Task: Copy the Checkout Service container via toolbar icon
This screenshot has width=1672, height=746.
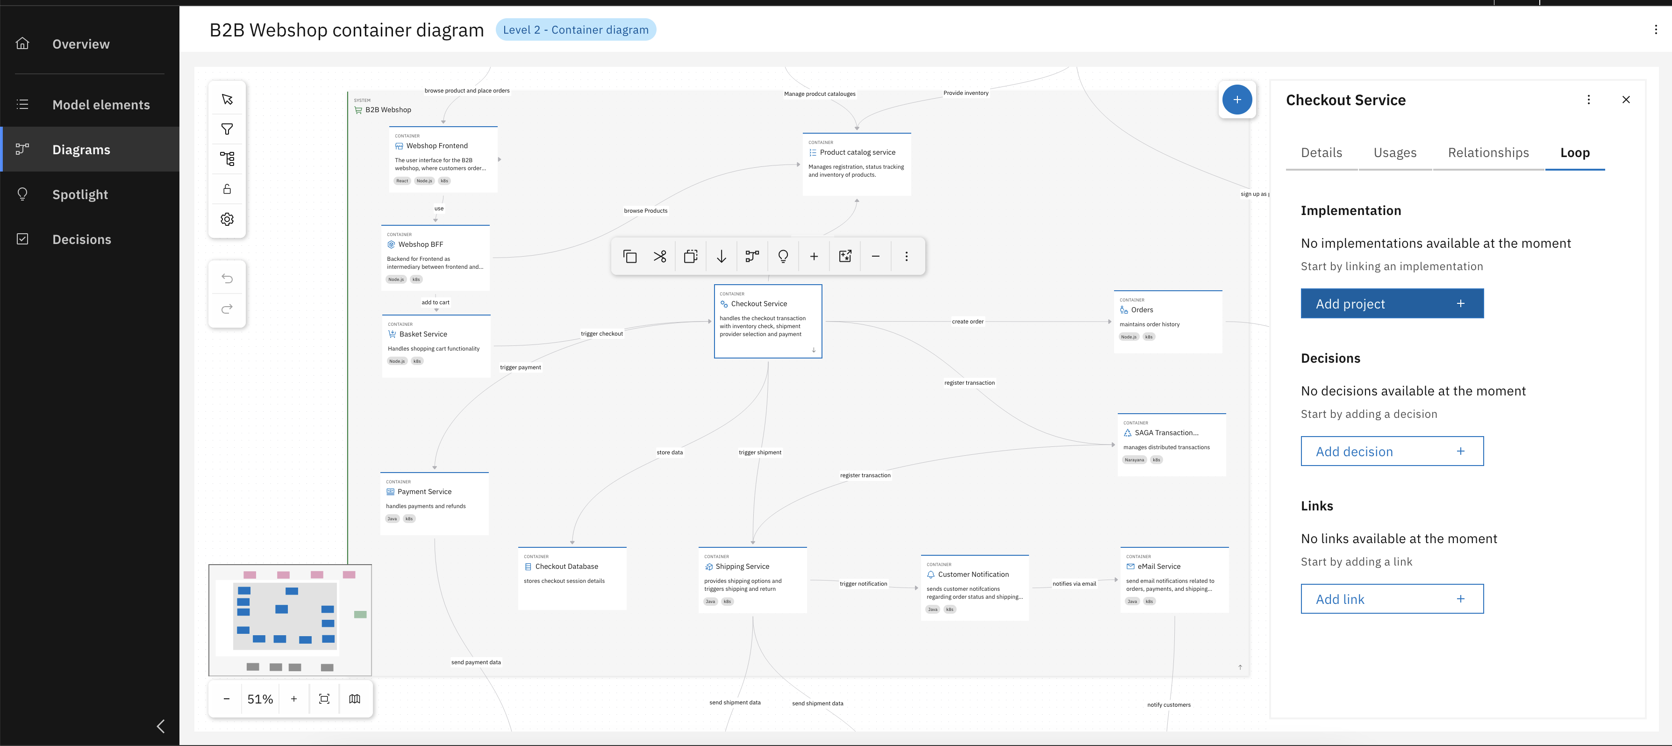Action: (x=629, y=256)
